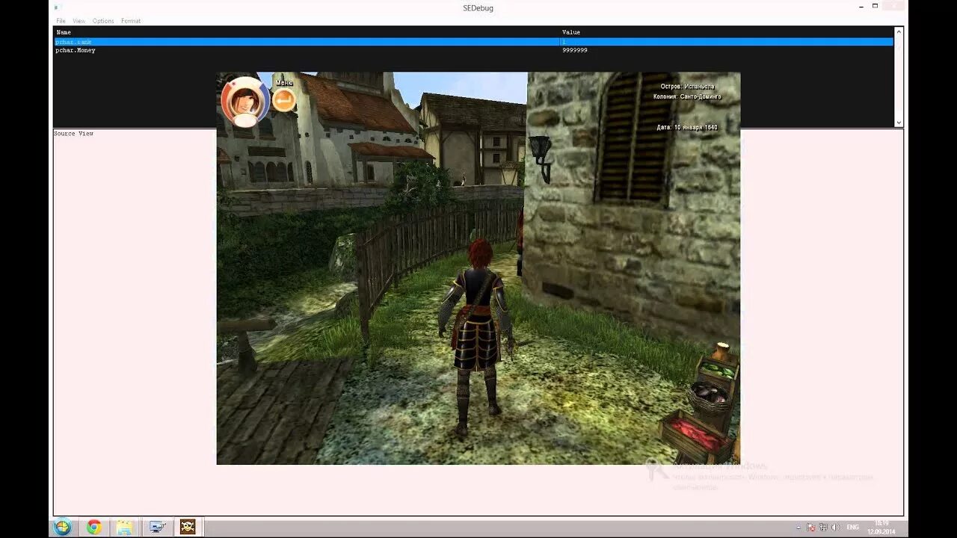The image size is (957, 538).
Task: Open the File menu in SEDebug
Action: coord(61,21)
